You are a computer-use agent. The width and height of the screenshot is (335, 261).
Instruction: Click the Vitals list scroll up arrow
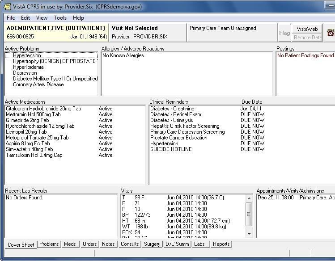(249, 198)
